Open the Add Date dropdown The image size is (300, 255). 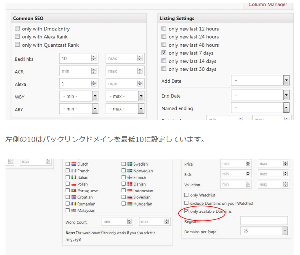tap(286, 81)
